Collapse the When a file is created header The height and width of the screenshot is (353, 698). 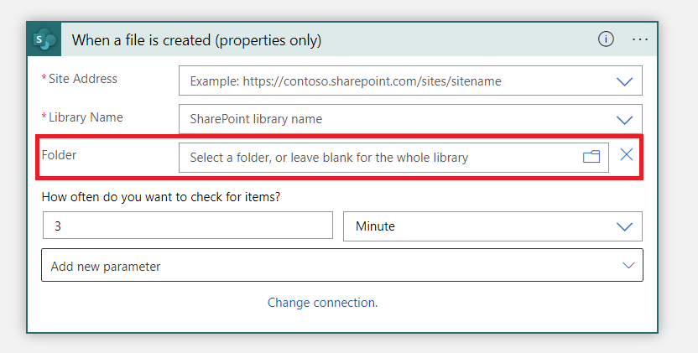pyautogui.click(x=319, y=40)
